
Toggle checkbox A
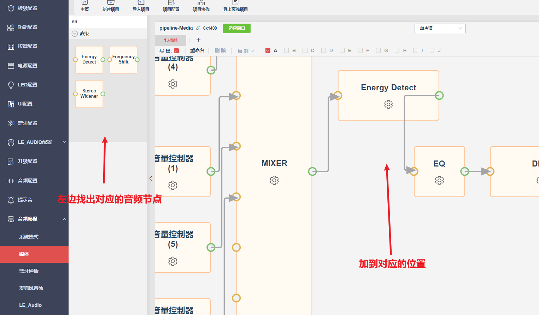pos(268,50)
